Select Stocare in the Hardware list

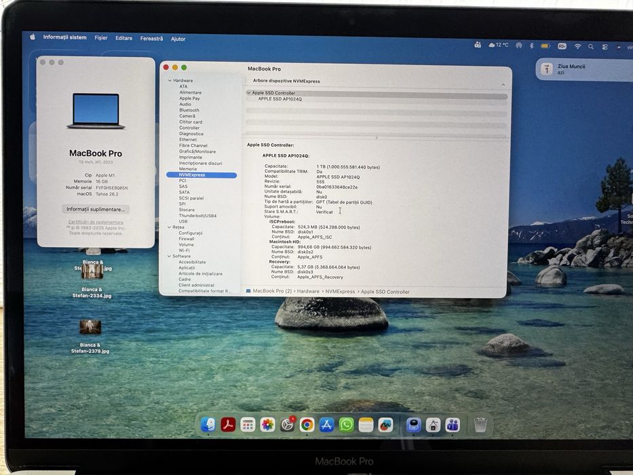187,210
